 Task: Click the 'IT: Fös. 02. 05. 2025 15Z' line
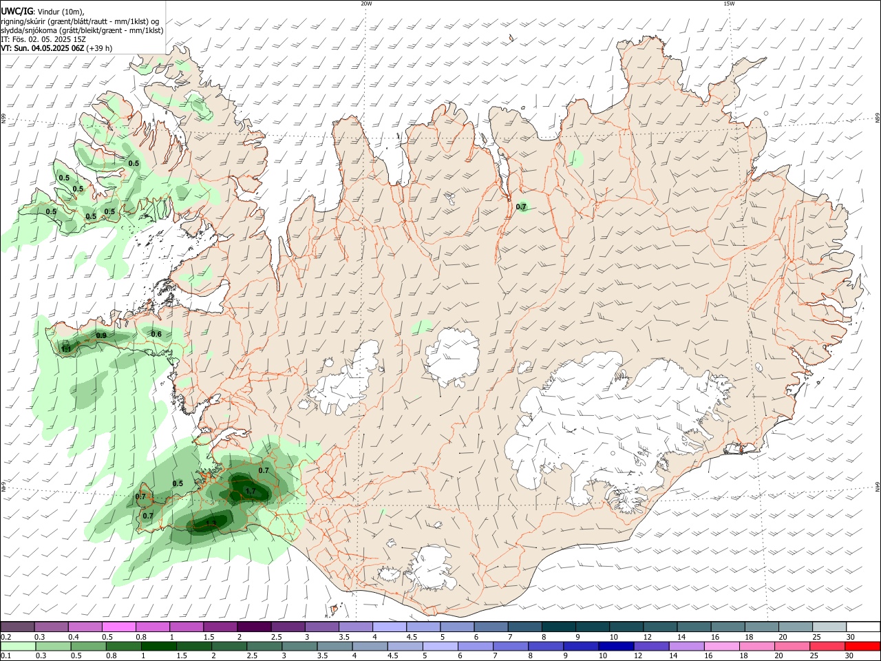point(43,39)
